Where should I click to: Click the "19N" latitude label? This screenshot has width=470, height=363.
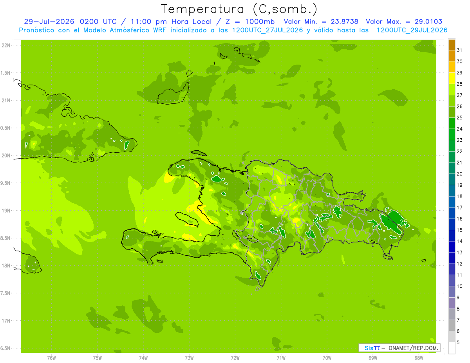(6, 211)
